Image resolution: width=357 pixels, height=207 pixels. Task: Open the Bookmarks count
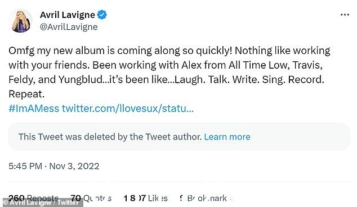[x=206, y=198]
